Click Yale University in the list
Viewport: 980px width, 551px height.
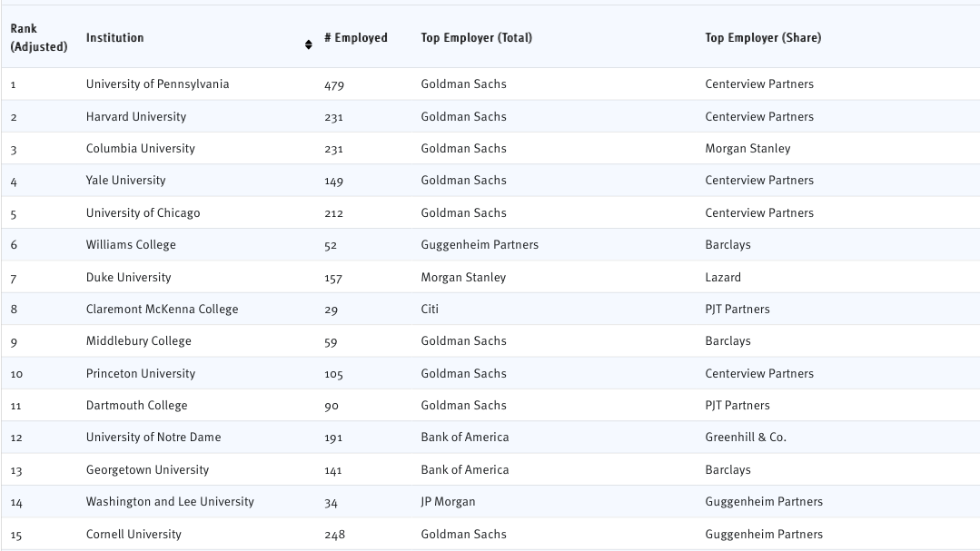[x=126, y=181]
